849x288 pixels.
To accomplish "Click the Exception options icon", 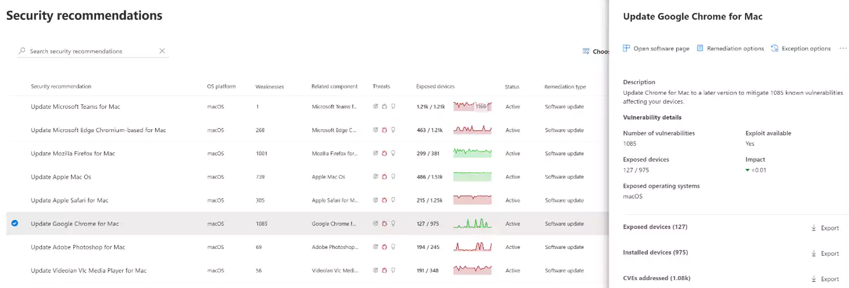I will (x=775, y=48).
